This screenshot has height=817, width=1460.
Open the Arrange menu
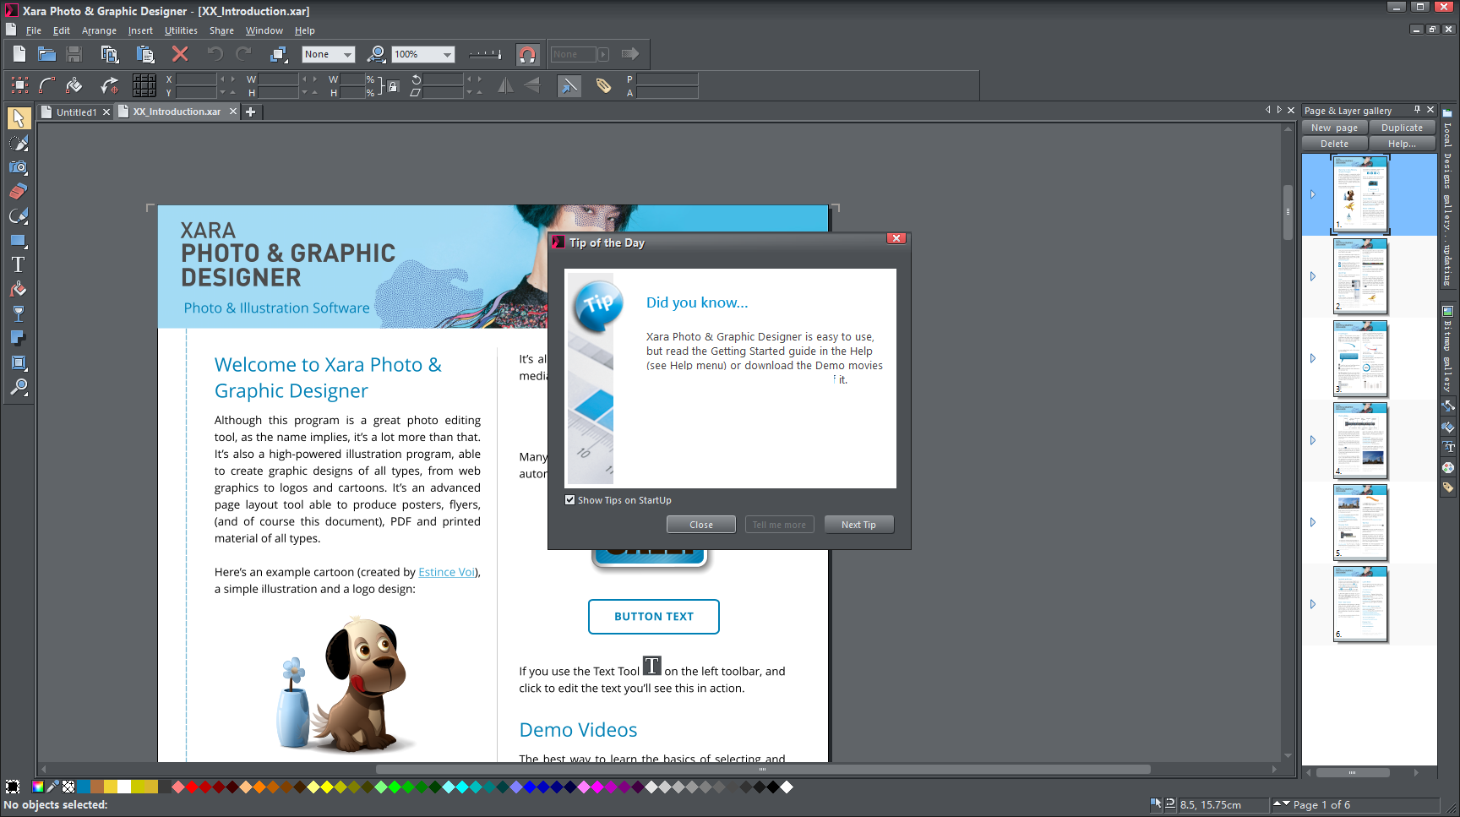pyautogui.click(x=99, y=30)
